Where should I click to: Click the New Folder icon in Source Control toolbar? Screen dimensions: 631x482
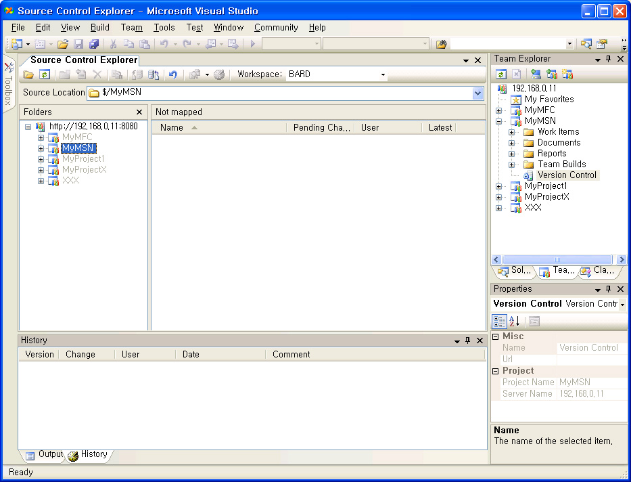click(x=65, y=74)
